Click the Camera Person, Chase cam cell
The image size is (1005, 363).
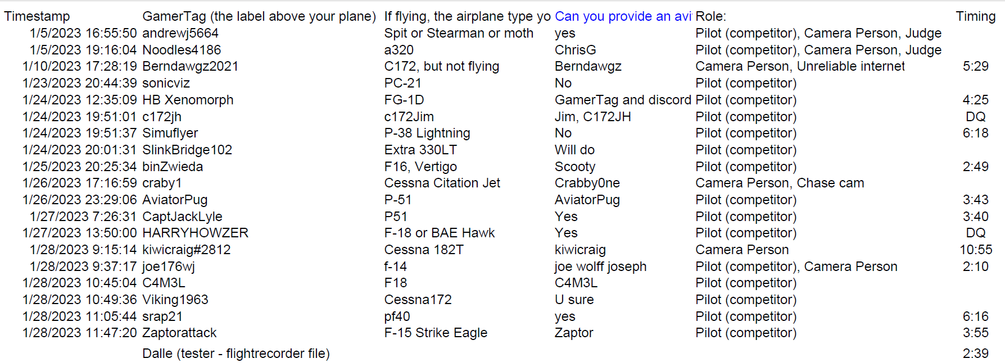[780, 183]
